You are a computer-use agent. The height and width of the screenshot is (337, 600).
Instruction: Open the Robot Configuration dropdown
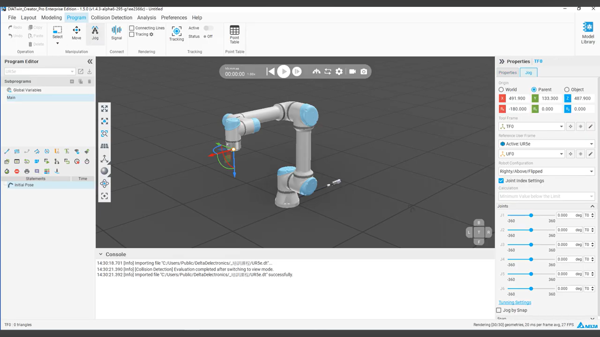tap(547, 171)
